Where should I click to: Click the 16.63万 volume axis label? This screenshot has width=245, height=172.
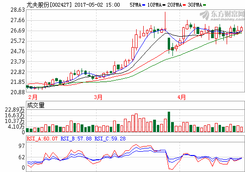tap(15, 115)
